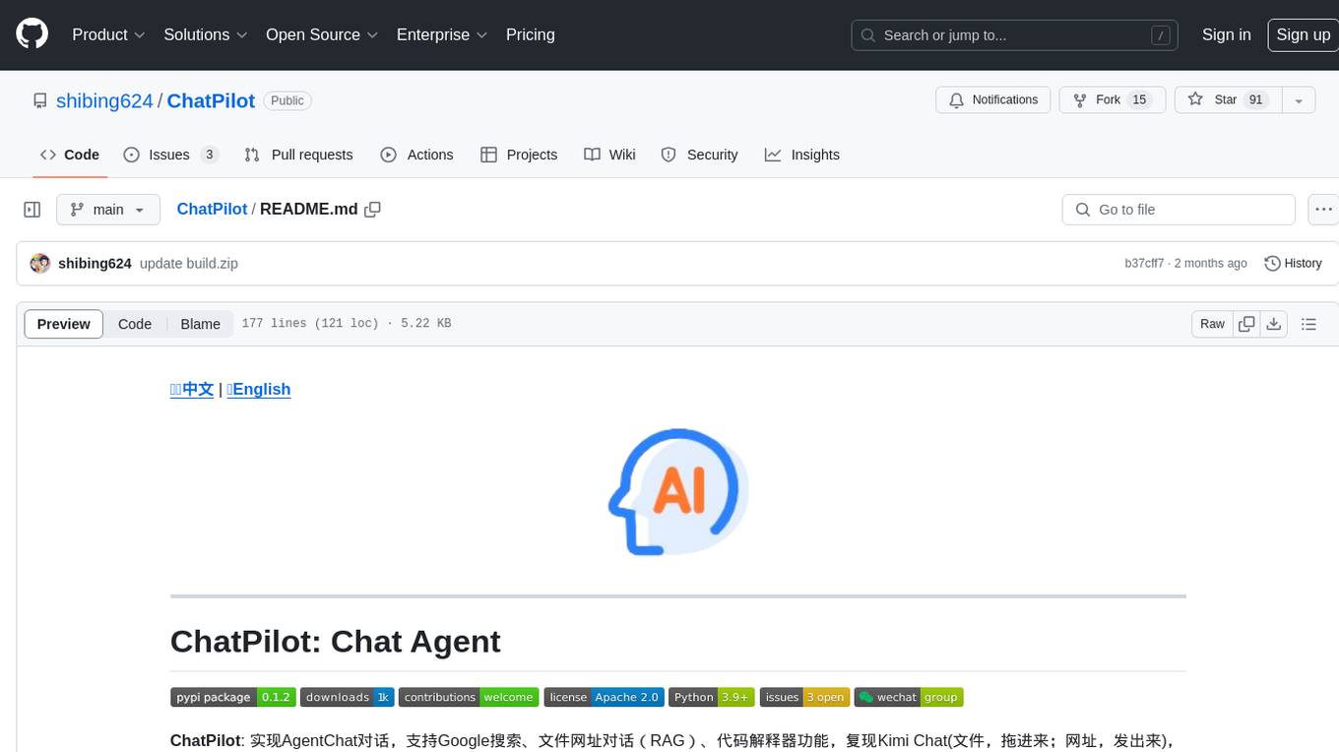Screen dimensions: 1339x752
Task: Open the issues 3 open badge
Action: pos(804,697)
